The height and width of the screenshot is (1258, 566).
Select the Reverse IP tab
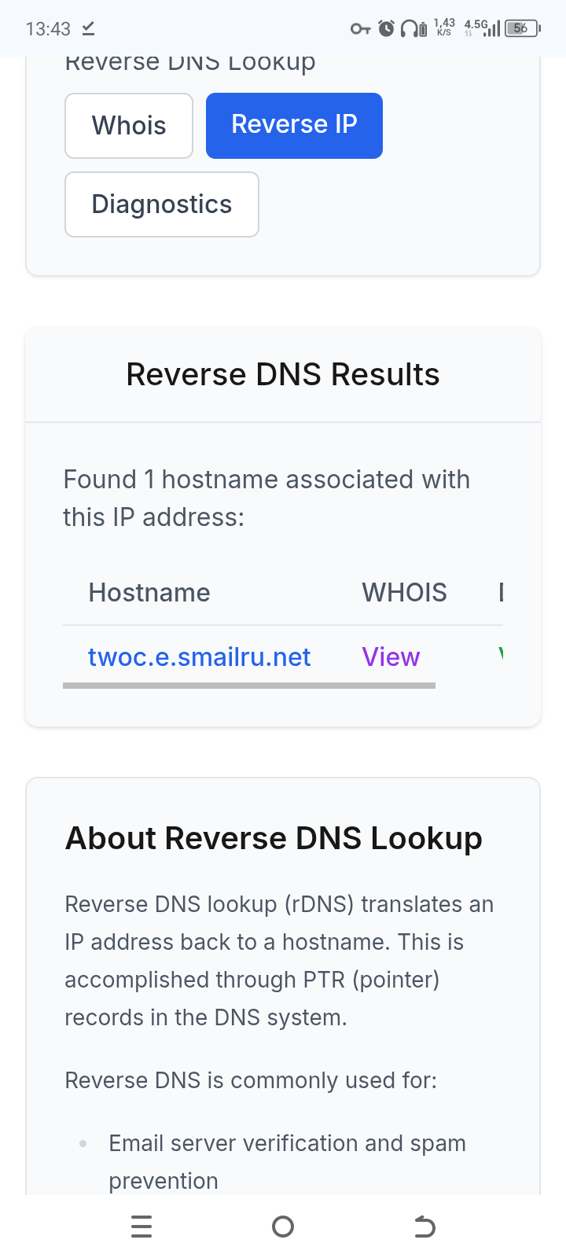(x=294, y=126)
